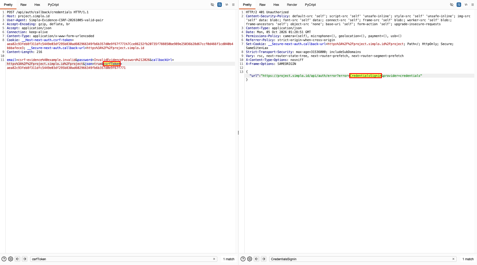The image size is (477, 265).
Task: Click 'POST /api/auth/callback/credentials HTTP/1.1' request line
Action: (x=48, y=12)
